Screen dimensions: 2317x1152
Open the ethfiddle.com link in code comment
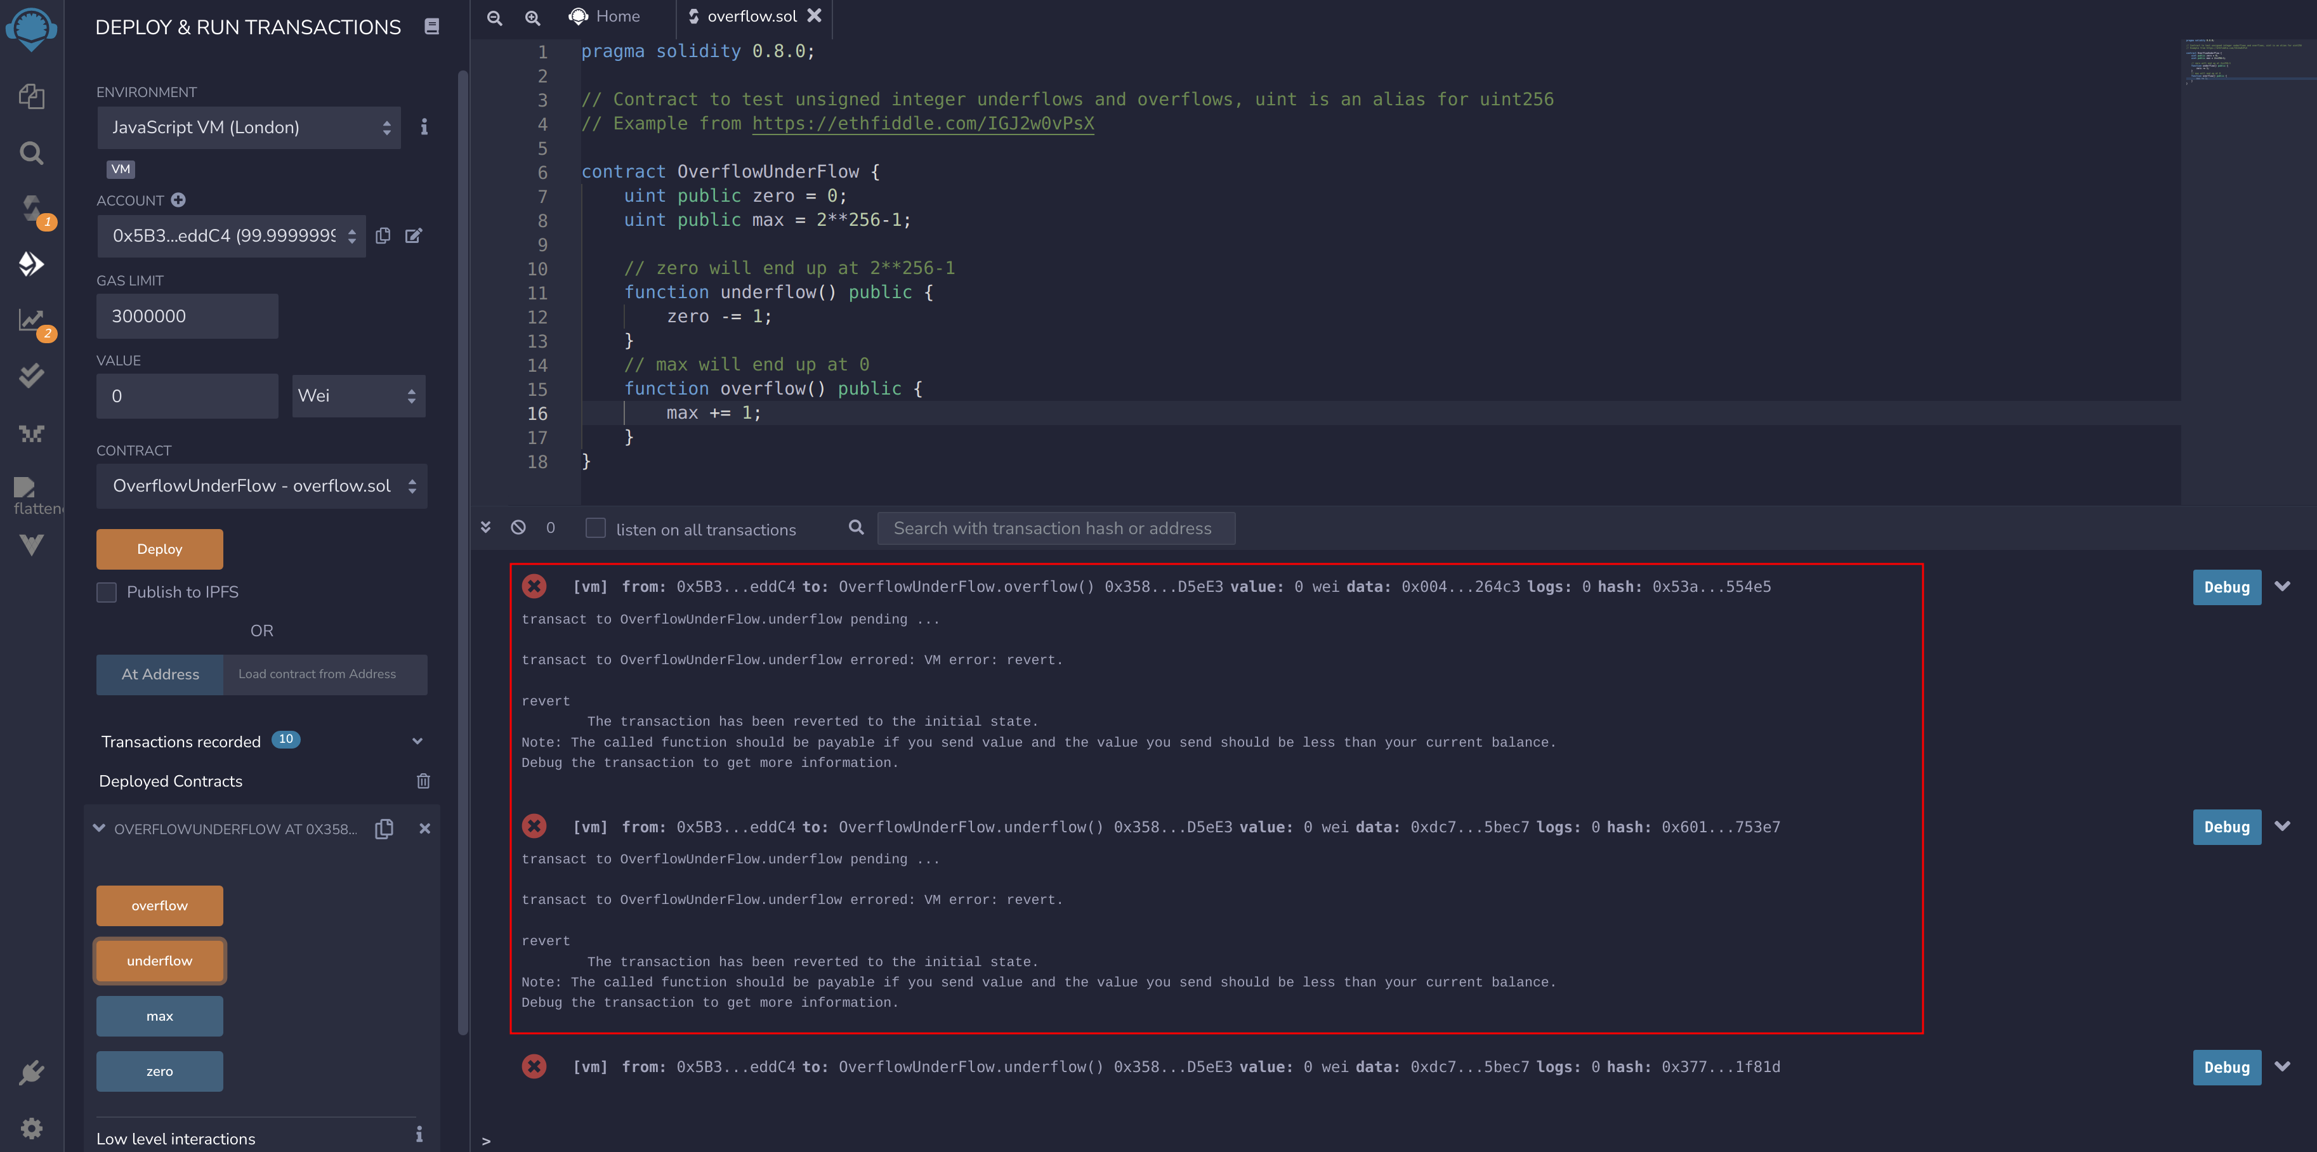(x=923, y=124)
